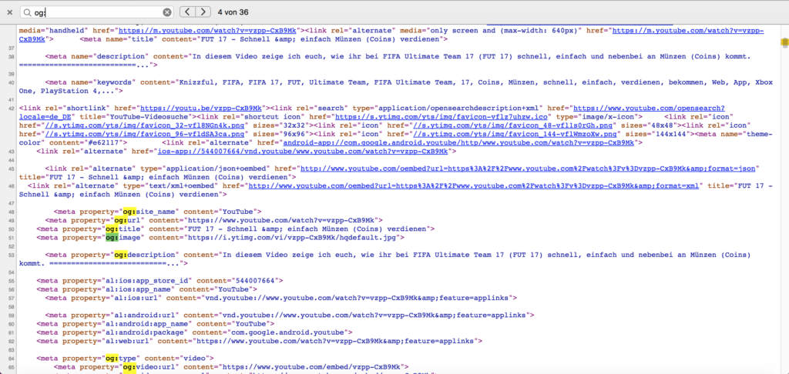Click the al:web:url meta line
789x374 pixels.
[x=260, y=341]
